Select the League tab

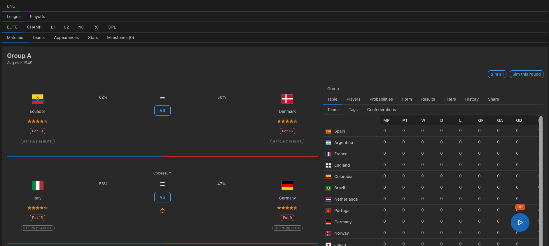14,17
